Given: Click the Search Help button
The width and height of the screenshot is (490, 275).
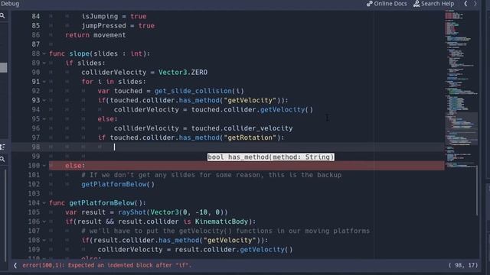Looking at the screenshot, I should pyautogui.click(x=433, y=4).
